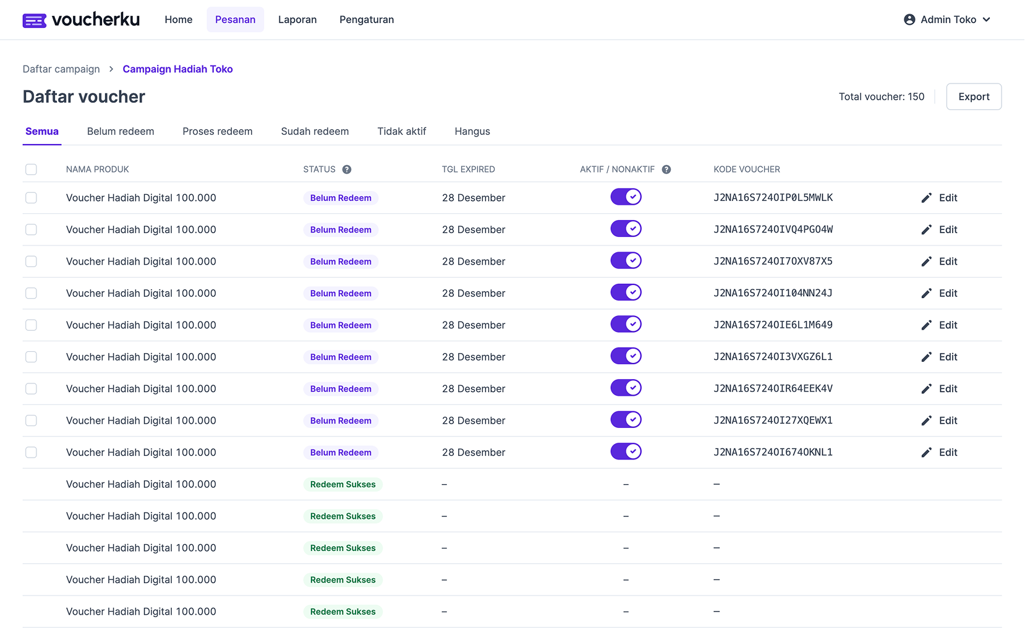Click help icon beside AKTIF / NONAKTIF header

pos(666,169)
